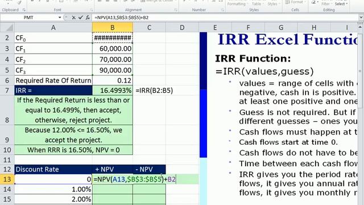Click the '=IRR(values,guess)' text line

[x=264, y=71]
